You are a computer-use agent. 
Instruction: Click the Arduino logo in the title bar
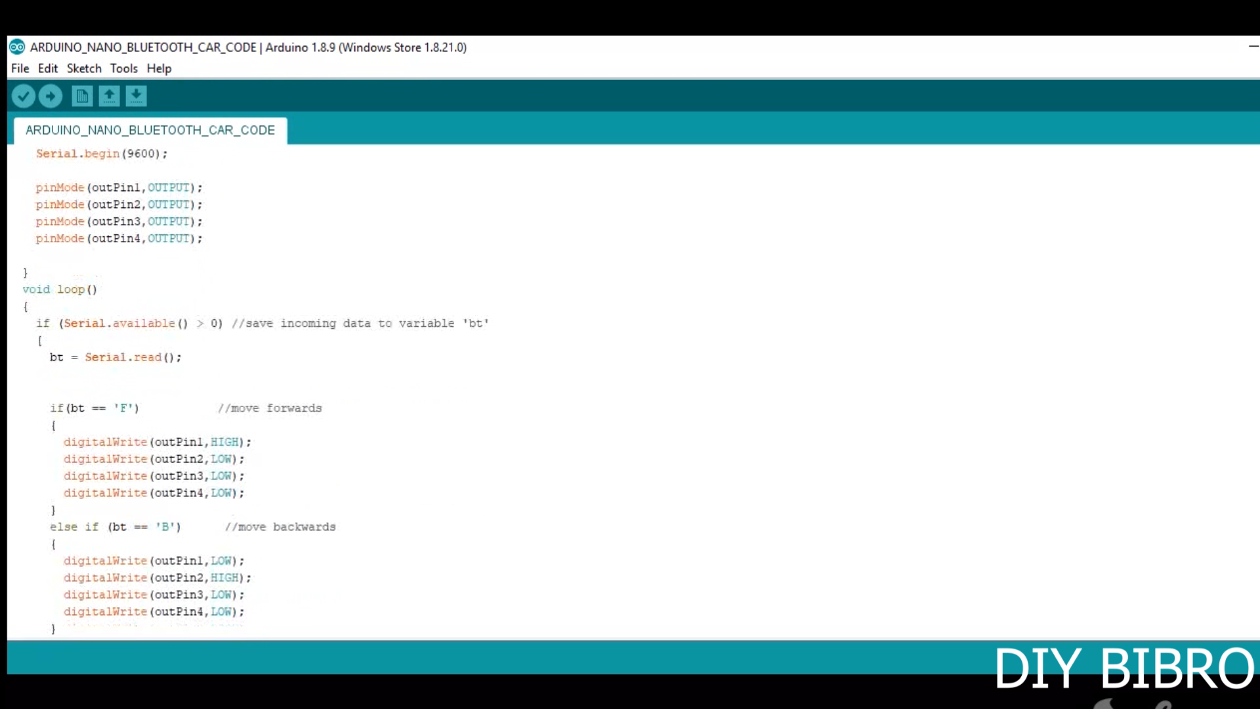tap(17, 47)
